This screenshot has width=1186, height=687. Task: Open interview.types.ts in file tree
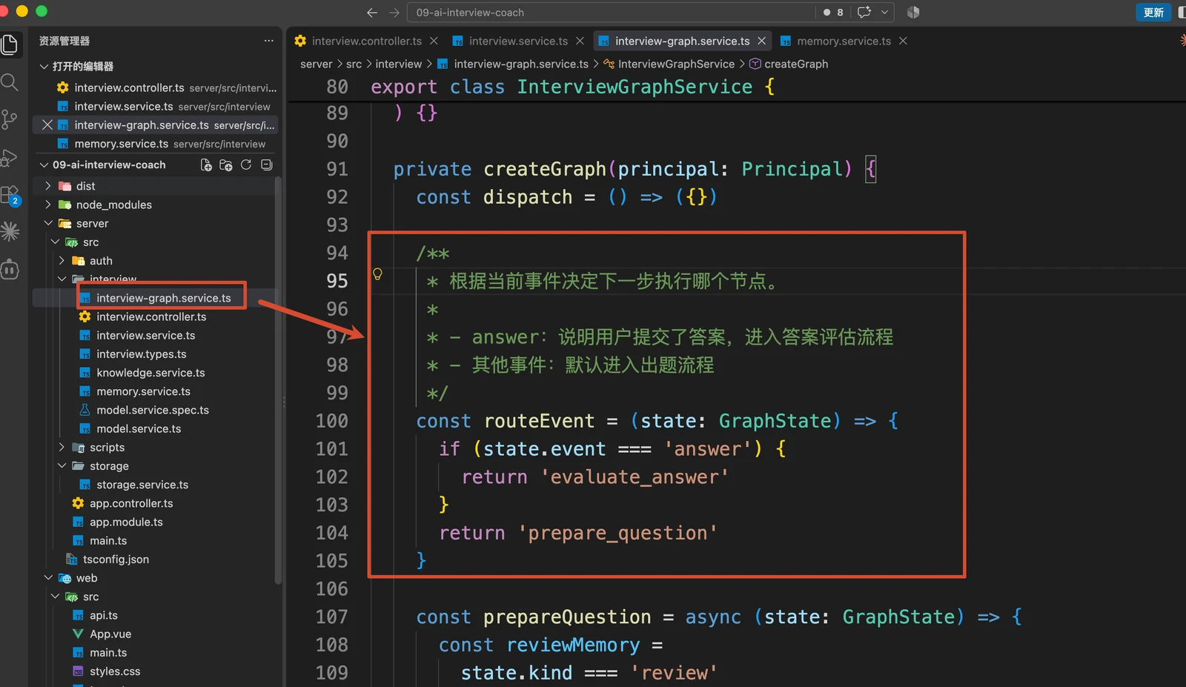coord(141,354)
